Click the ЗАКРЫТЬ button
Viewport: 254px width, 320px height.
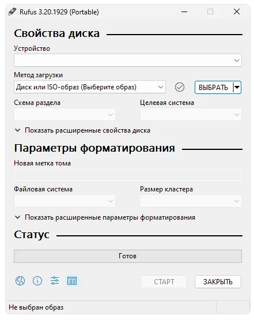coord(218,281)
